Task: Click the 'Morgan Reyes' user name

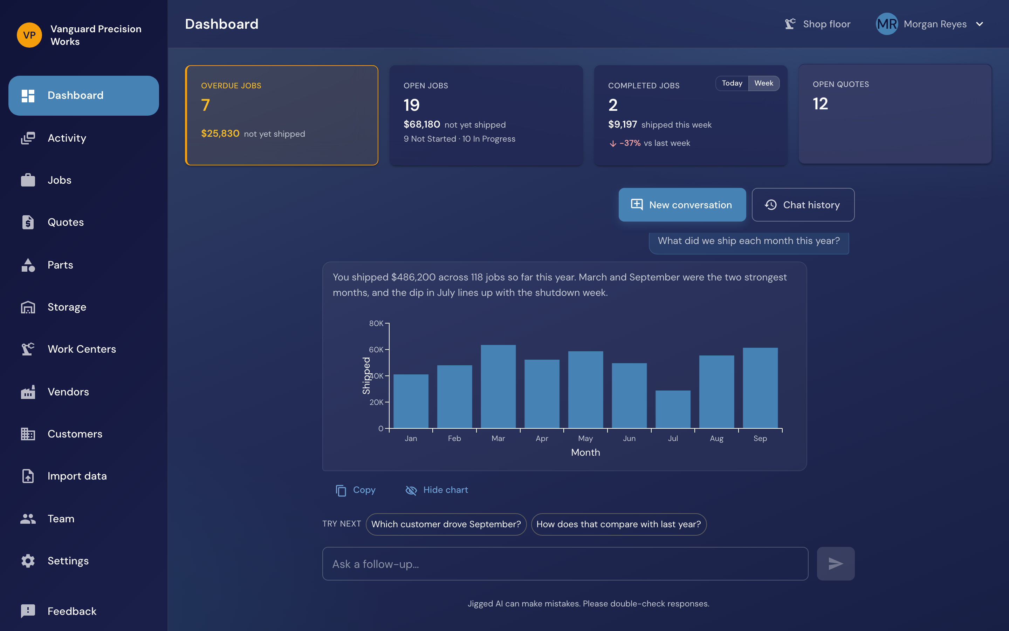Action: point(935,24)
